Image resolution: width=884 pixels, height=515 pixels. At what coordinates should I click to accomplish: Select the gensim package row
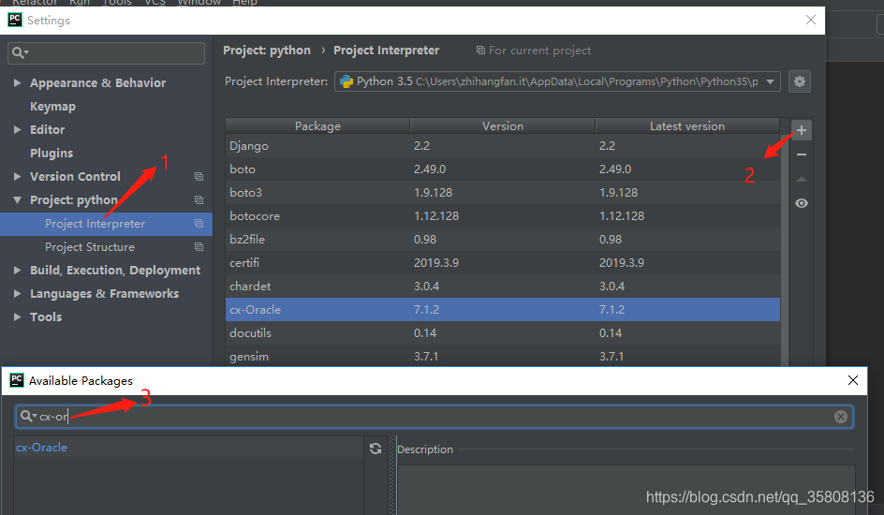(x=502, y=356)
